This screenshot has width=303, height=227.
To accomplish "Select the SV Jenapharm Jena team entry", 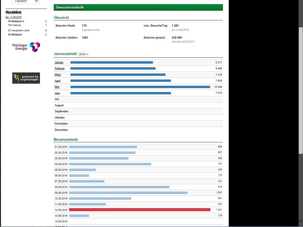I will (x=19, y=30).
